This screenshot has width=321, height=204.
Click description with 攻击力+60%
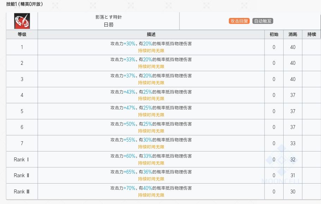click(151, 156)
